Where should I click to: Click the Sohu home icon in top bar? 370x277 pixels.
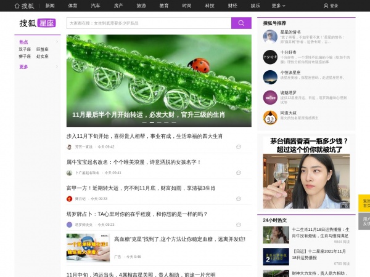pos(17,6)
